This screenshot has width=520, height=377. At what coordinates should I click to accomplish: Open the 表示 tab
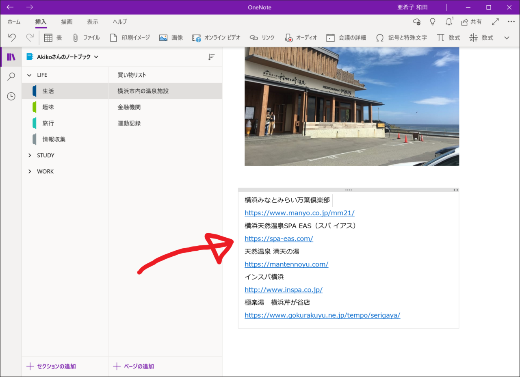[x=92, y=22]
